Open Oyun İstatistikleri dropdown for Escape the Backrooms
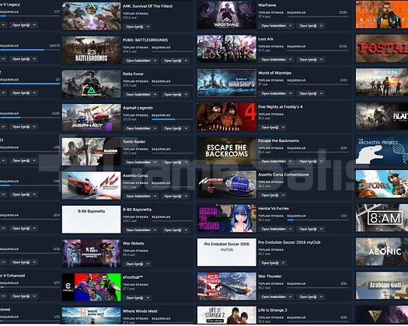The height and width of the screenshot is (326, 408). click(x=276, y=161)
